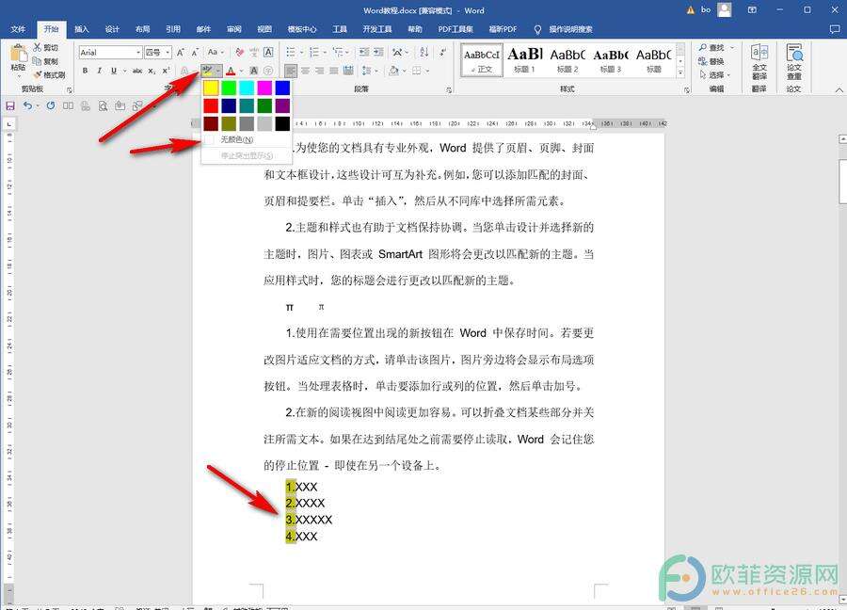Toggle align left paragraph button
The image size is (847, 610).
coord(291,71)
